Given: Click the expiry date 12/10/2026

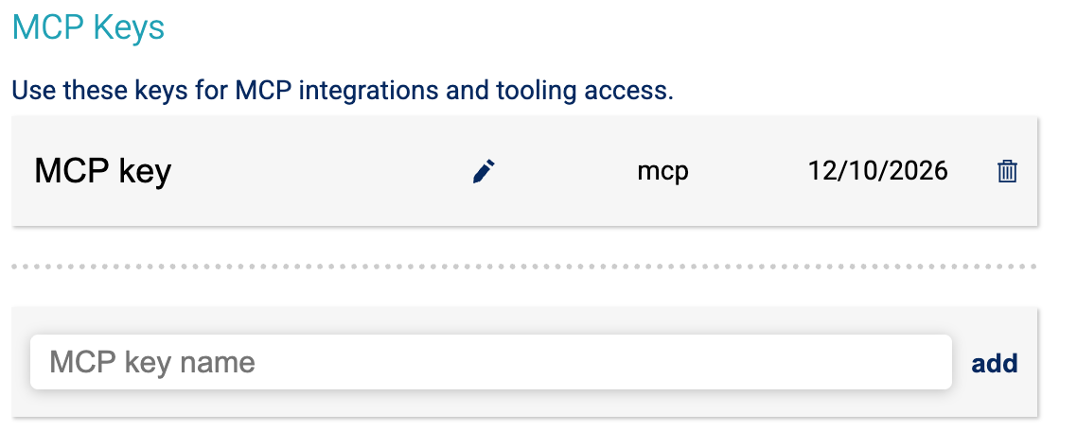Looking at the screenshot, I should 877,171.
